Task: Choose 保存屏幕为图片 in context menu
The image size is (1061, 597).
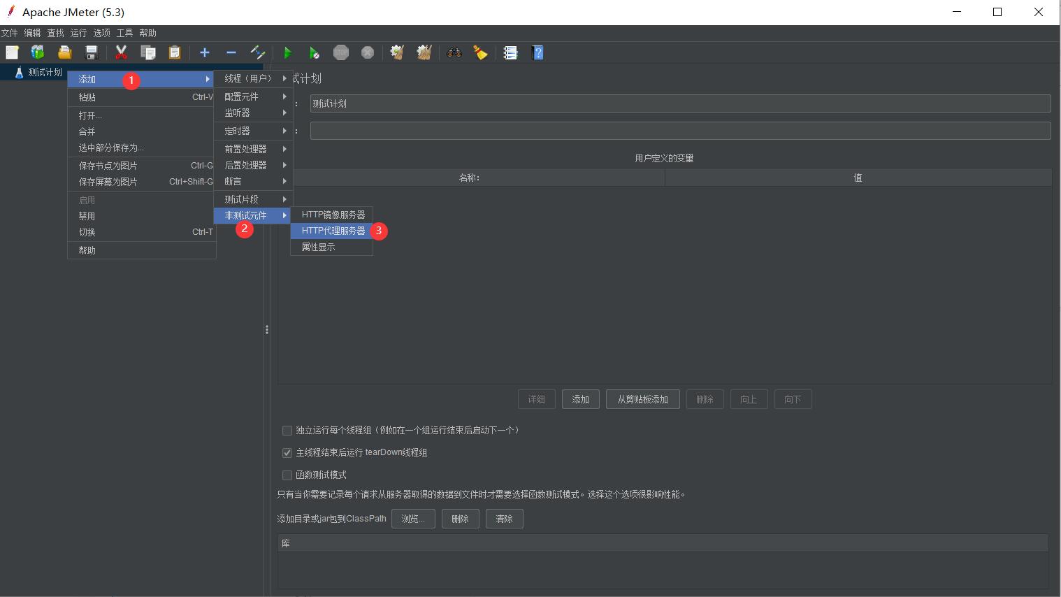Action: click(141, 182)
